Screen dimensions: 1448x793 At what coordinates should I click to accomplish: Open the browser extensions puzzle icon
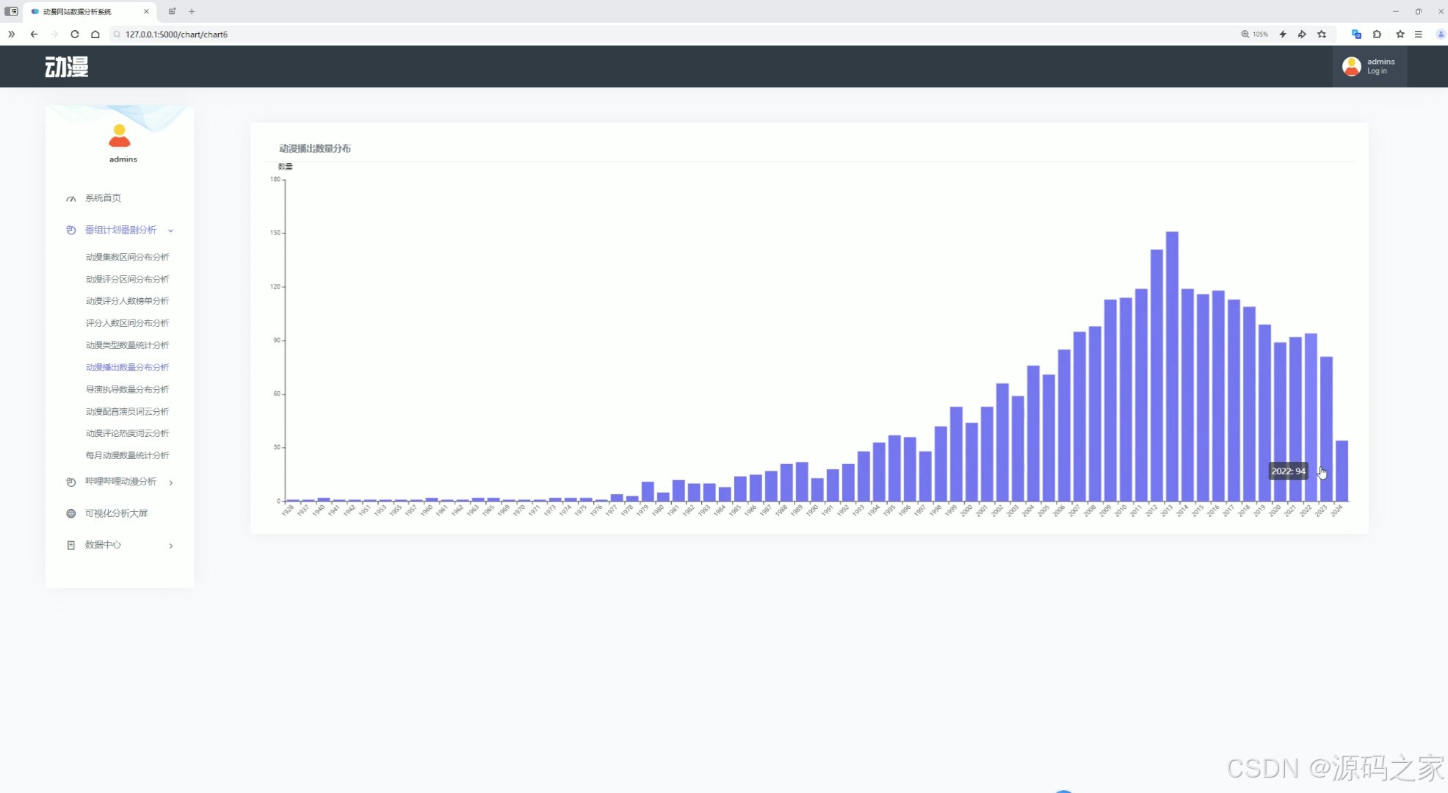point(1377,35)
